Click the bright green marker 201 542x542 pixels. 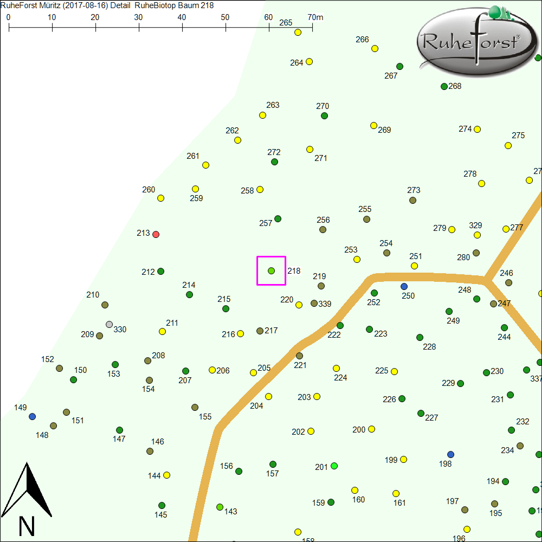[x=334, y=466]
